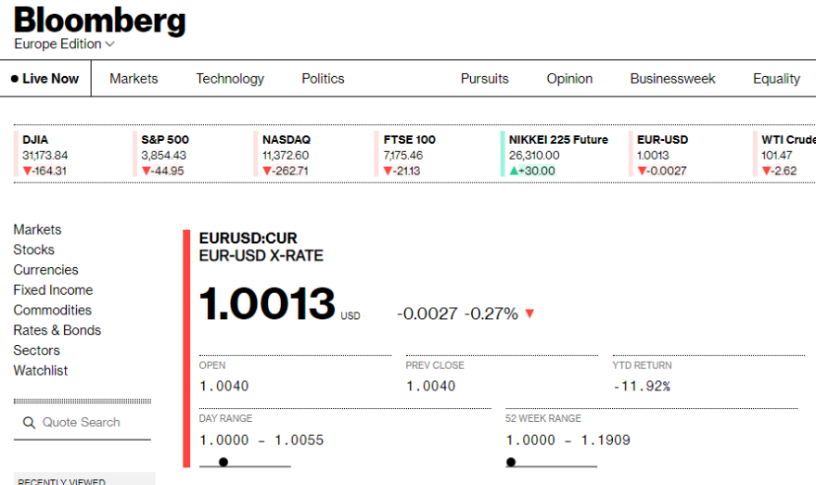Go to the Politics section
The width and height of the screenshot is (816, 485).
pyautogui.click(x=323, y=79)
